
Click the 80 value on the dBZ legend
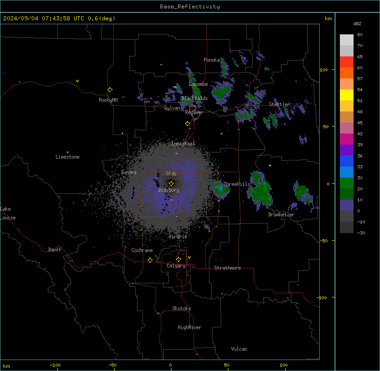(x=360, y=35)
